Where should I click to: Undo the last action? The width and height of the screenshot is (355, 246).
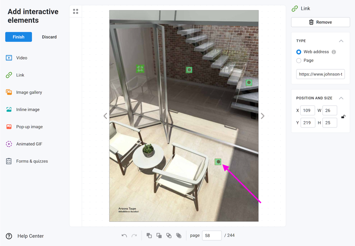coord(124,236)
